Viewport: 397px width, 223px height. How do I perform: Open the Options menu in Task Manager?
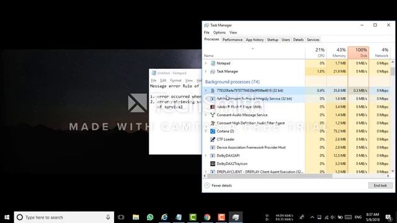coord(219,32)
